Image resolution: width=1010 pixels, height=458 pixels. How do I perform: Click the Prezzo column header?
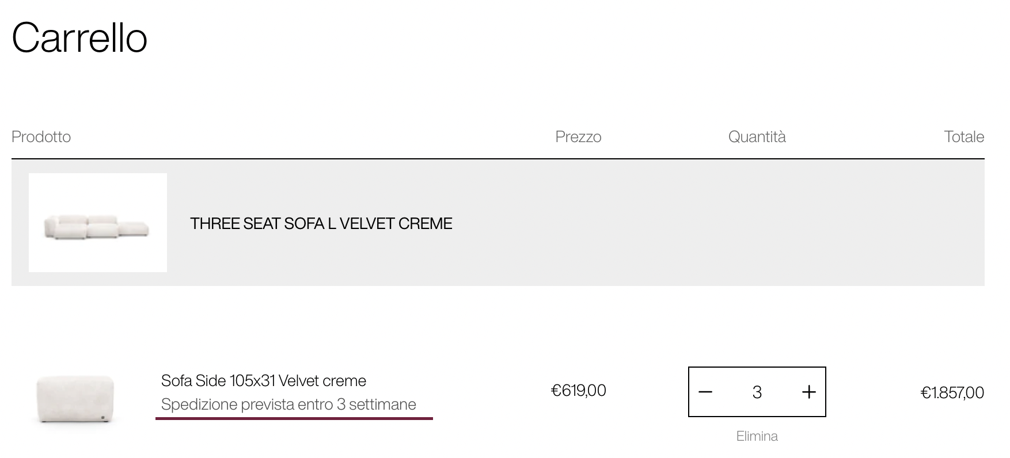click(x=578, y=136)
